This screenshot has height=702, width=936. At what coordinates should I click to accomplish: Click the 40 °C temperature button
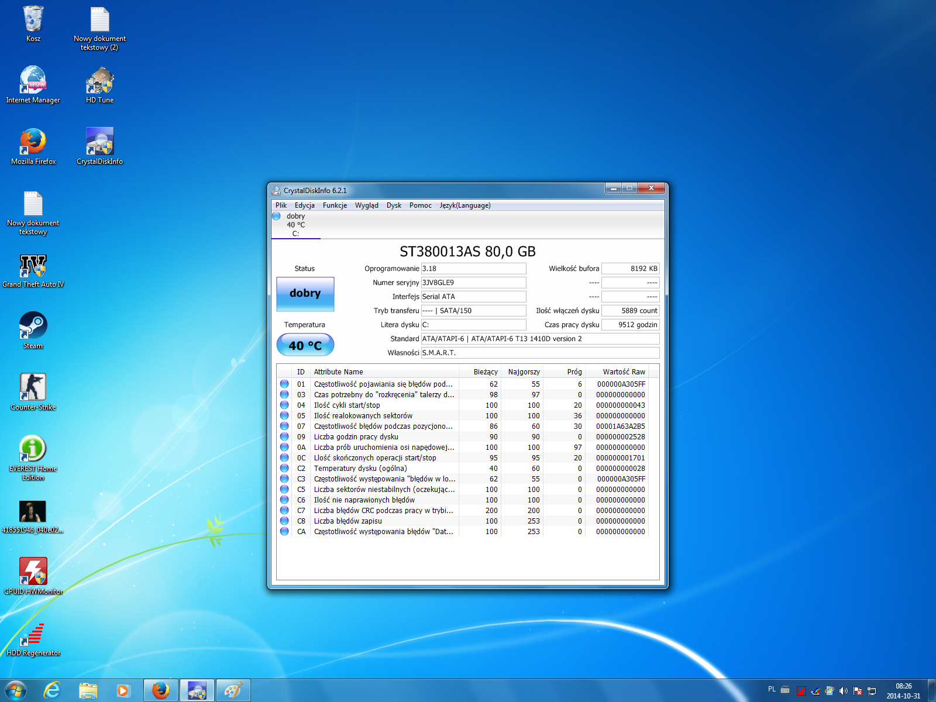point(305,345)
